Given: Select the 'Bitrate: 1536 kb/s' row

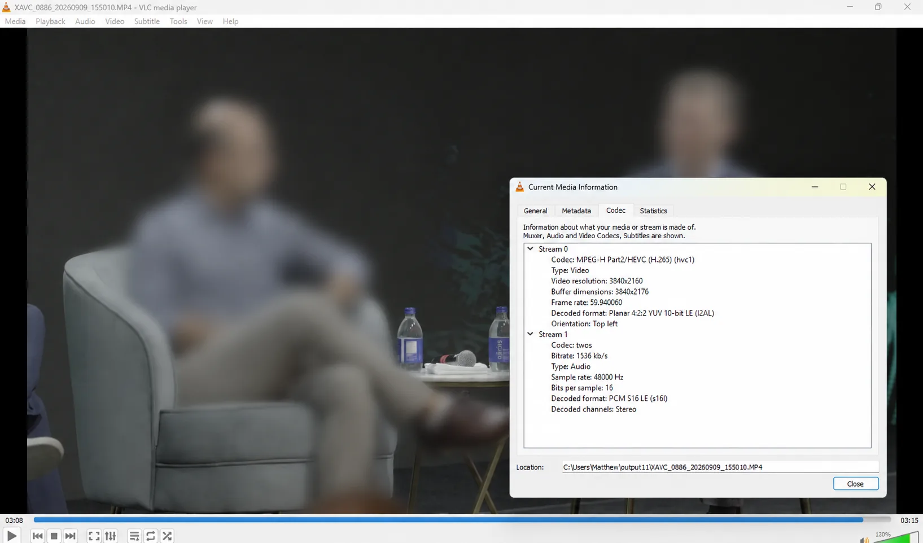Looking at the screenshot, I should click(579, 356).
